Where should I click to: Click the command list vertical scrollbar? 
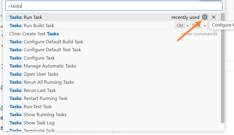pyautogui.click(x=223, y=68)
